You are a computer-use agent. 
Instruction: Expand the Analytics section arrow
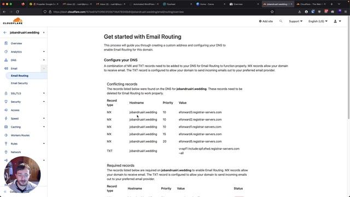pyautogui.click(x=44, y=51)
